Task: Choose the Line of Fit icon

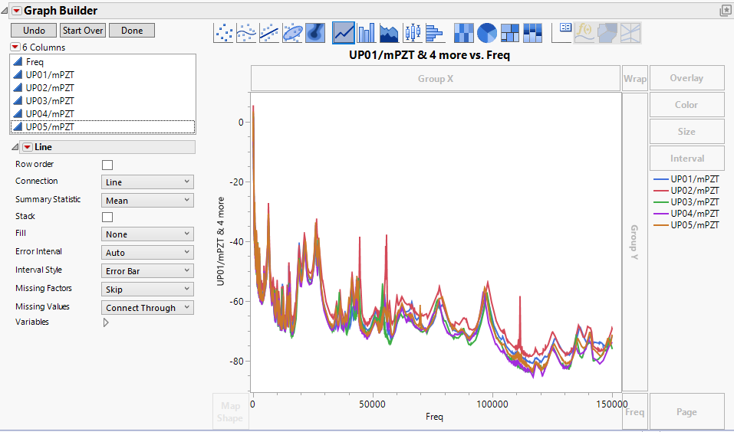Action: pos(269,33)
